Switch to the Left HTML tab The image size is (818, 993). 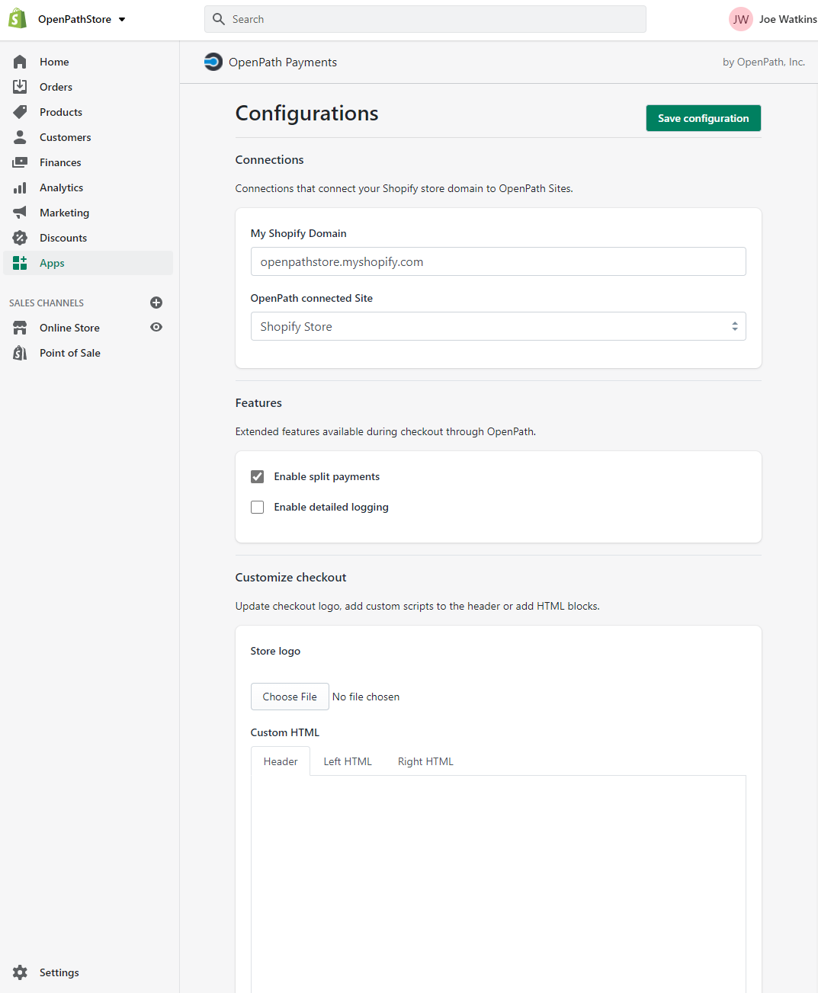point(348,761)
